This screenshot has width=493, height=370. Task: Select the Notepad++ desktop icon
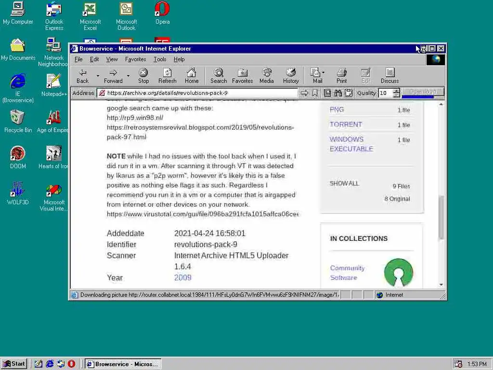(x=54, y=85)
